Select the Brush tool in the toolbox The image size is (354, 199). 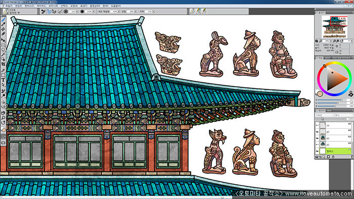(x=3, y=20)
